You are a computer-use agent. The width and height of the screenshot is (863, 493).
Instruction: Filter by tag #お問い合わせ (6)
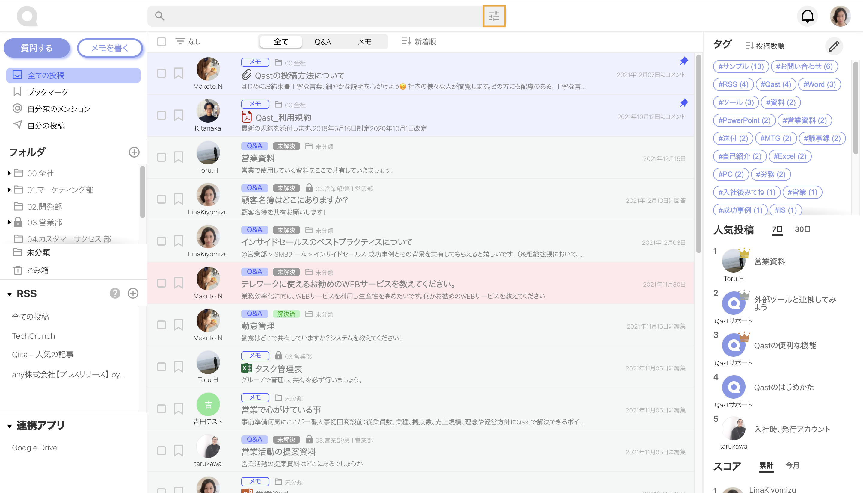[x=804, y=66]
